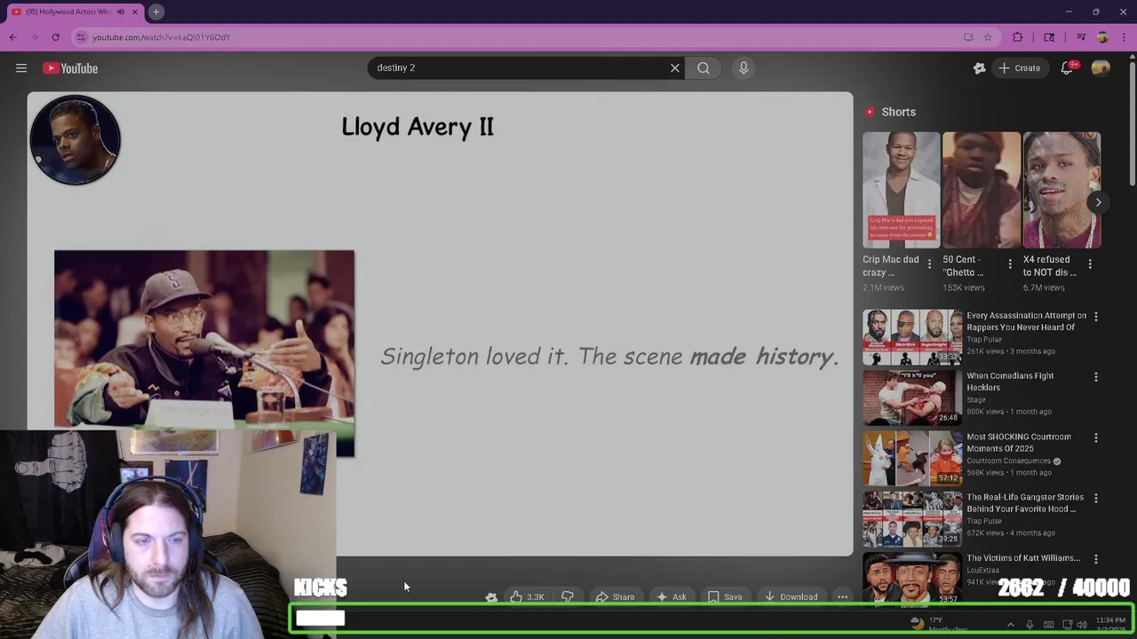Image resolution: width=1137 pixels, height=639 pixels.
Task: Submit search with the magnifier button
Action: tap(704, 67)
